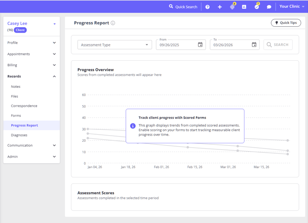Open the Assessment Type dropdown
Screen dimensions: 308x223
coord(114,45)
